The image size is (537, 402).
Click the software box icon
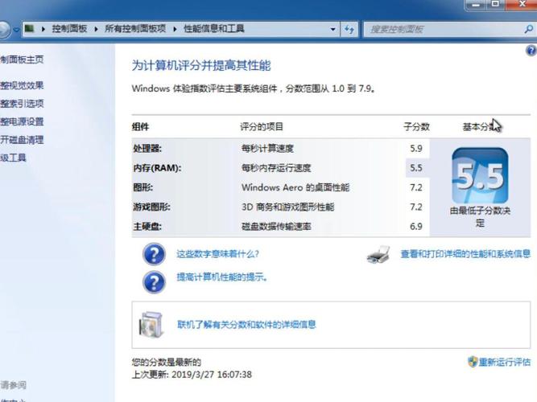coord(151,324)
